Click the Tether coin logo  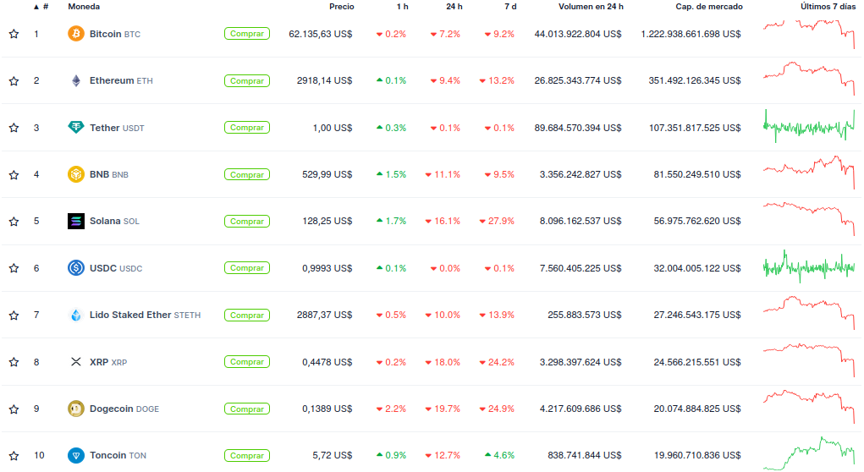click(75, 127)
